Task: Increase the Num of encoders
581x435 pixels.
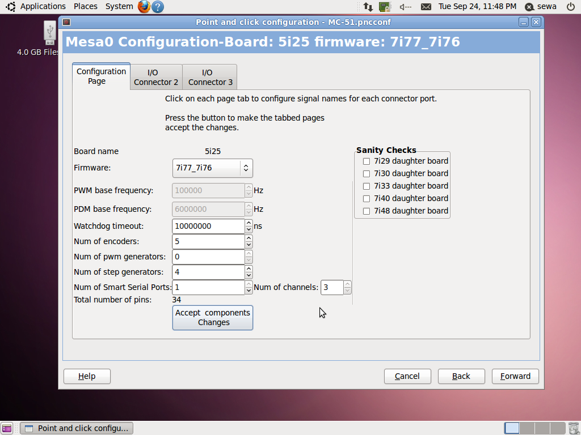Action: (x=249, y=238)
